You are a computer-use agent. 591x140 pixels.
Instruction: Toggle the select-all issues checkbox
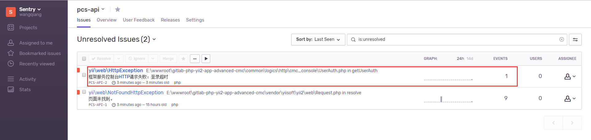[84, 59]
